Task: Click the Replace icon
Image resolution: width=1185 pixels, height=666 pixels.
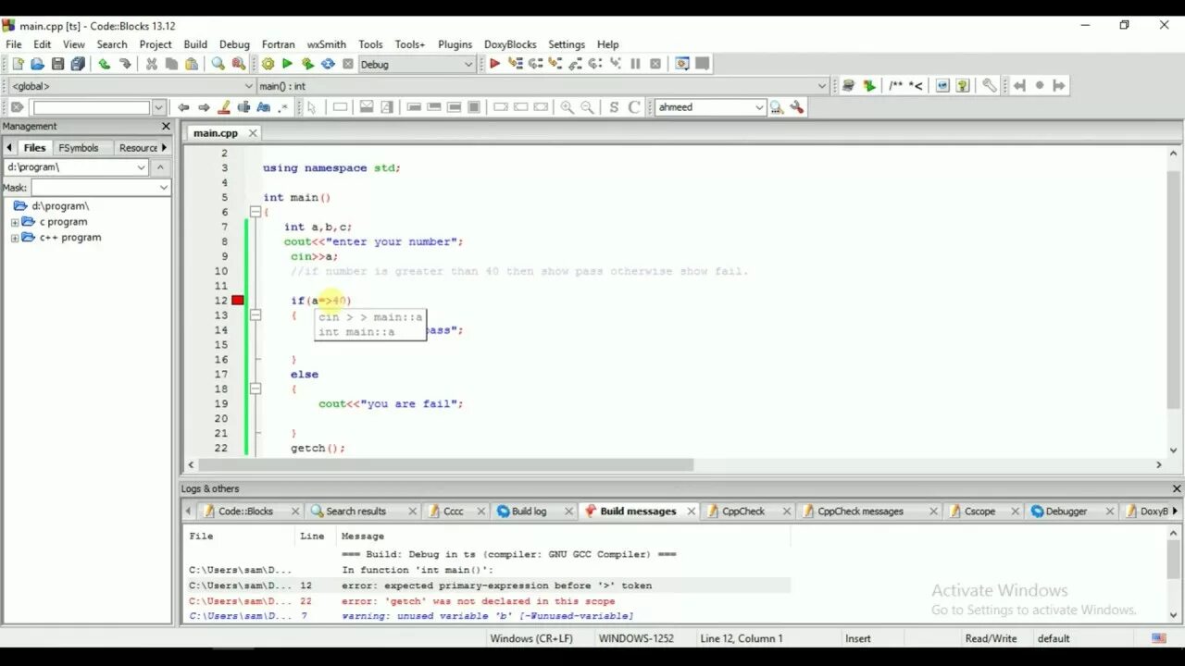Action: point(238,64)
